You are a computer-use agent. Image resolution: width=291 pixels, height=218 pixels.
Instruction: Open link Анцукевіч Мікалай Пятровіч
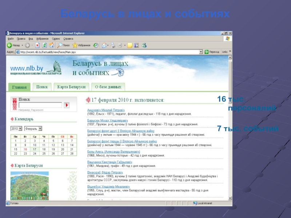(106, 110)
